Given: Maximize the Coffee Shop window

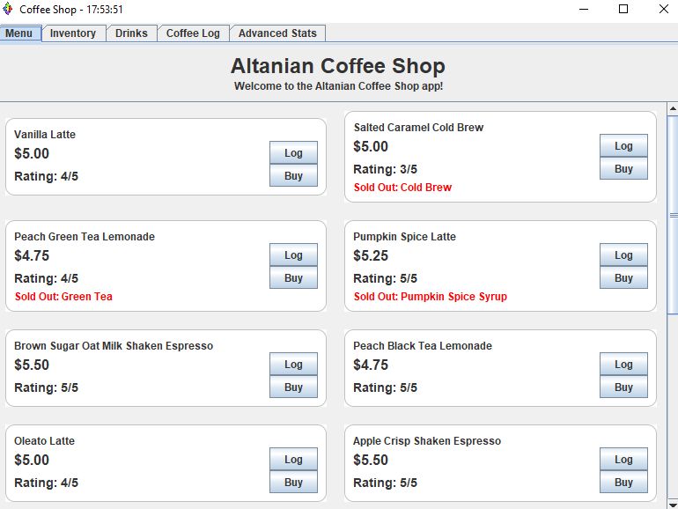Looking at the screenshot, I should coord(623,9).
